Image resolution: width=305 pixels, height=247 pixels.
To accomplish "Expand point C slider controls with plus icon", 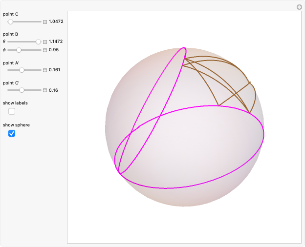I will (x=45, y=22).
